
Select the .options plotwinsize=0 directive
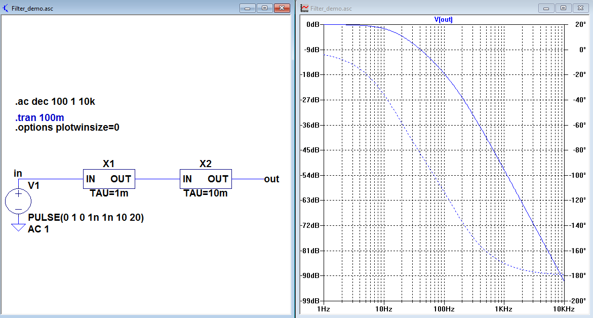pos(67,128)
